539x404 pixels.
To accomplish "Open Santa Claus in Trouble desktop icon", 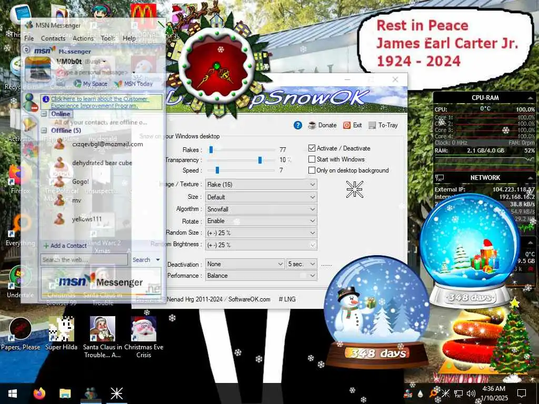I will (x=103, y=337).
